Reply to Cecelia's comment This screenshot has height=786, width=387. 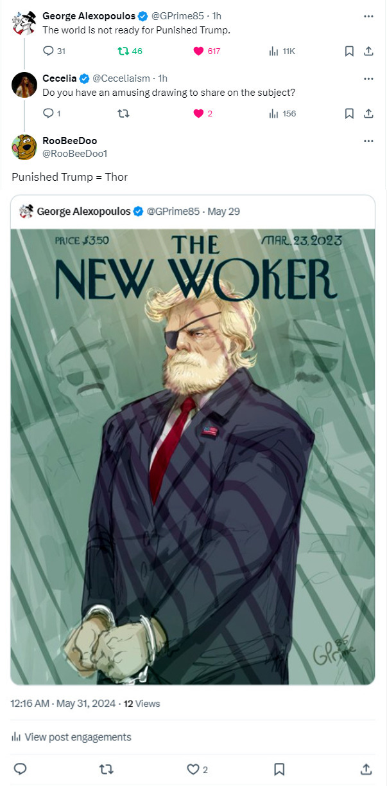pos(49,113)
